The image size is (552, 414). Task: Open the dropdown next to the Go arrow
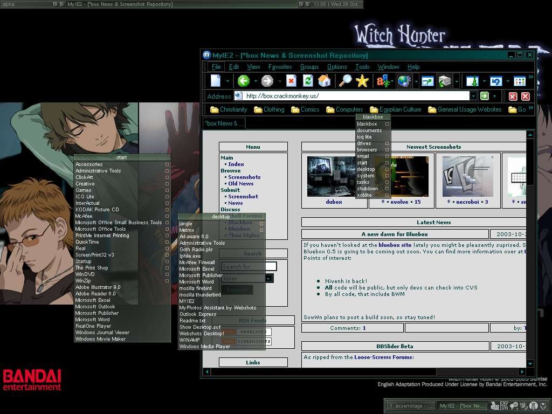coord(494,96)
